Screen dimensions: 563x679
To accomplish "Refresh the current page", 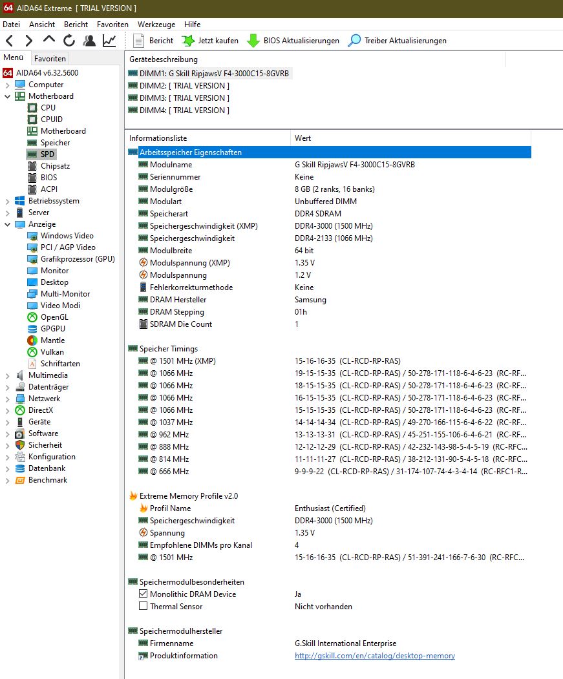I will click(69, 41).
